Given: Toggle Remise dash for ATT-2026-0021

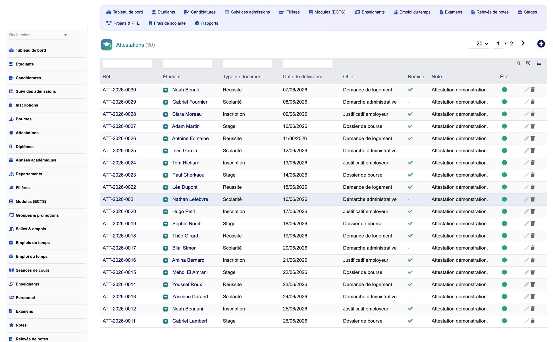Looking at the screenshot, I should pyautogui.click(x=409, y=199).
